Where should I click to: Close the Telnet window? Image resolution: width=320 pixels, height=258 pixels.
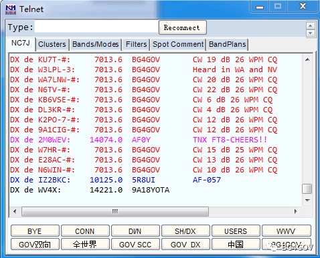coord(303,7)
